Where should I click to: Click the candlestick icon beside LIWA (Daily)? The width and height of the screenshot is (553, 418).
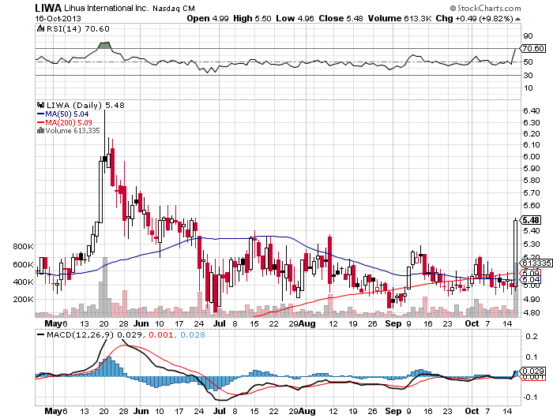[x=40, y=105]
